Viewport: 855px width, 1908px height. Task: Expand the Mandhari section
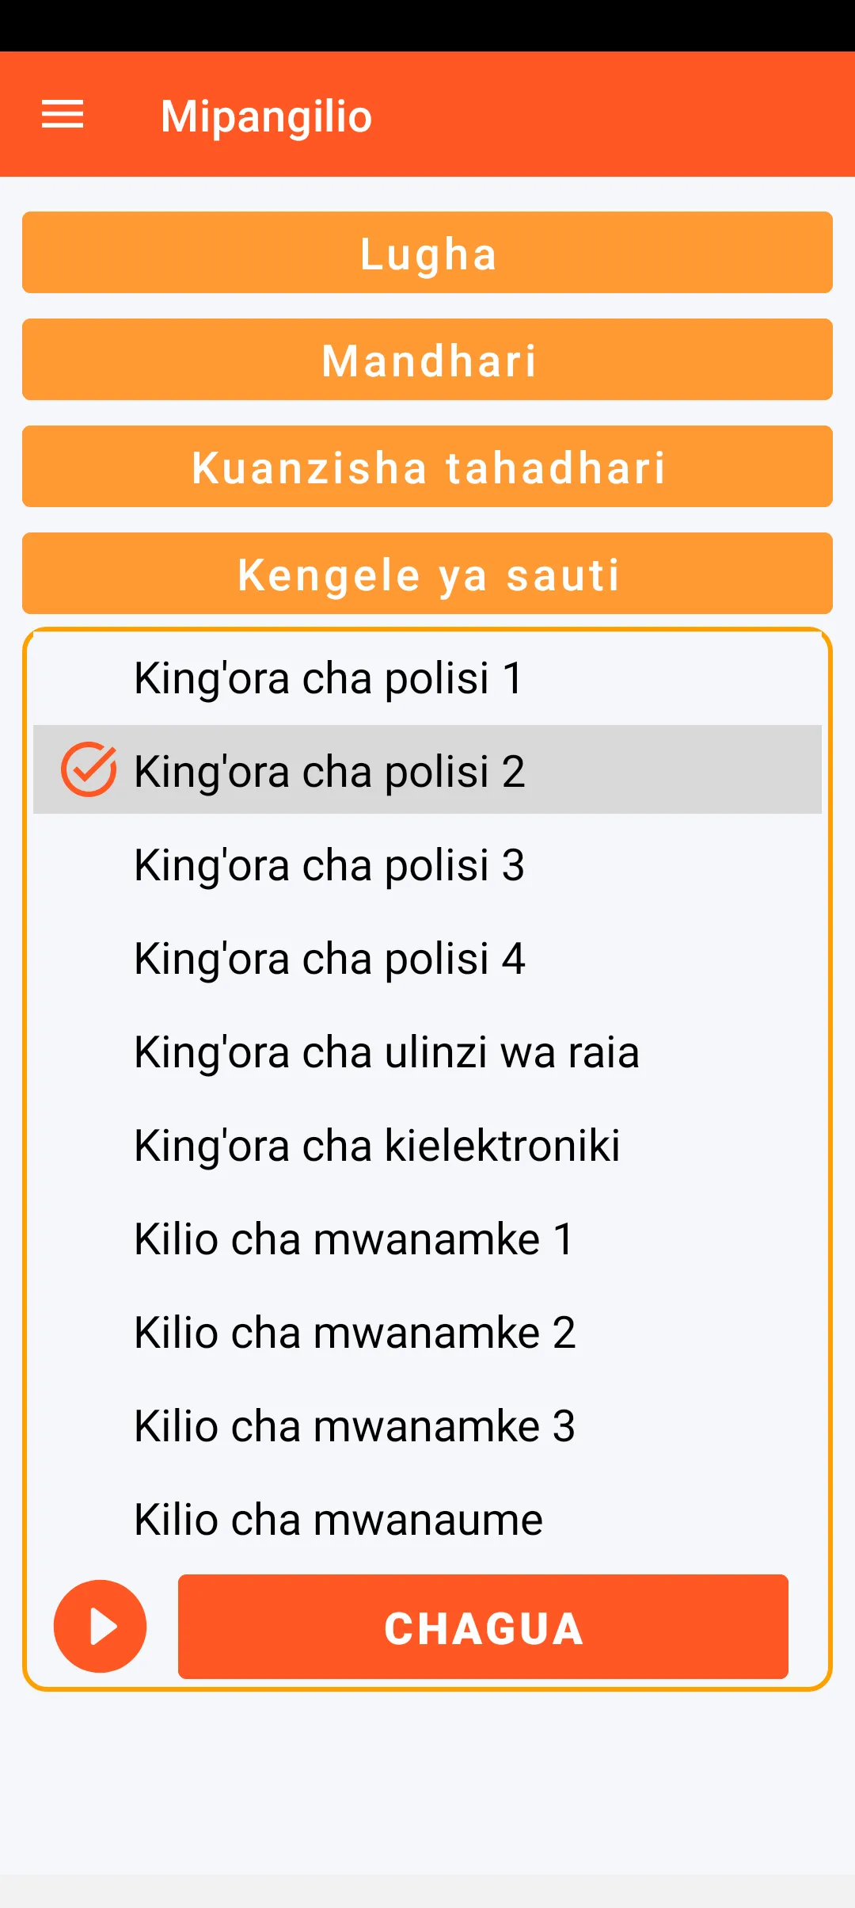(x=427, y=360)
